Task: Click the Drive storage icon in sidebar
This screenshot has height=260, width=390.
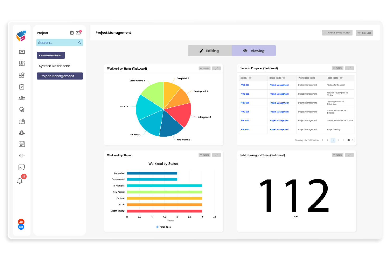Action: (22, 133)
